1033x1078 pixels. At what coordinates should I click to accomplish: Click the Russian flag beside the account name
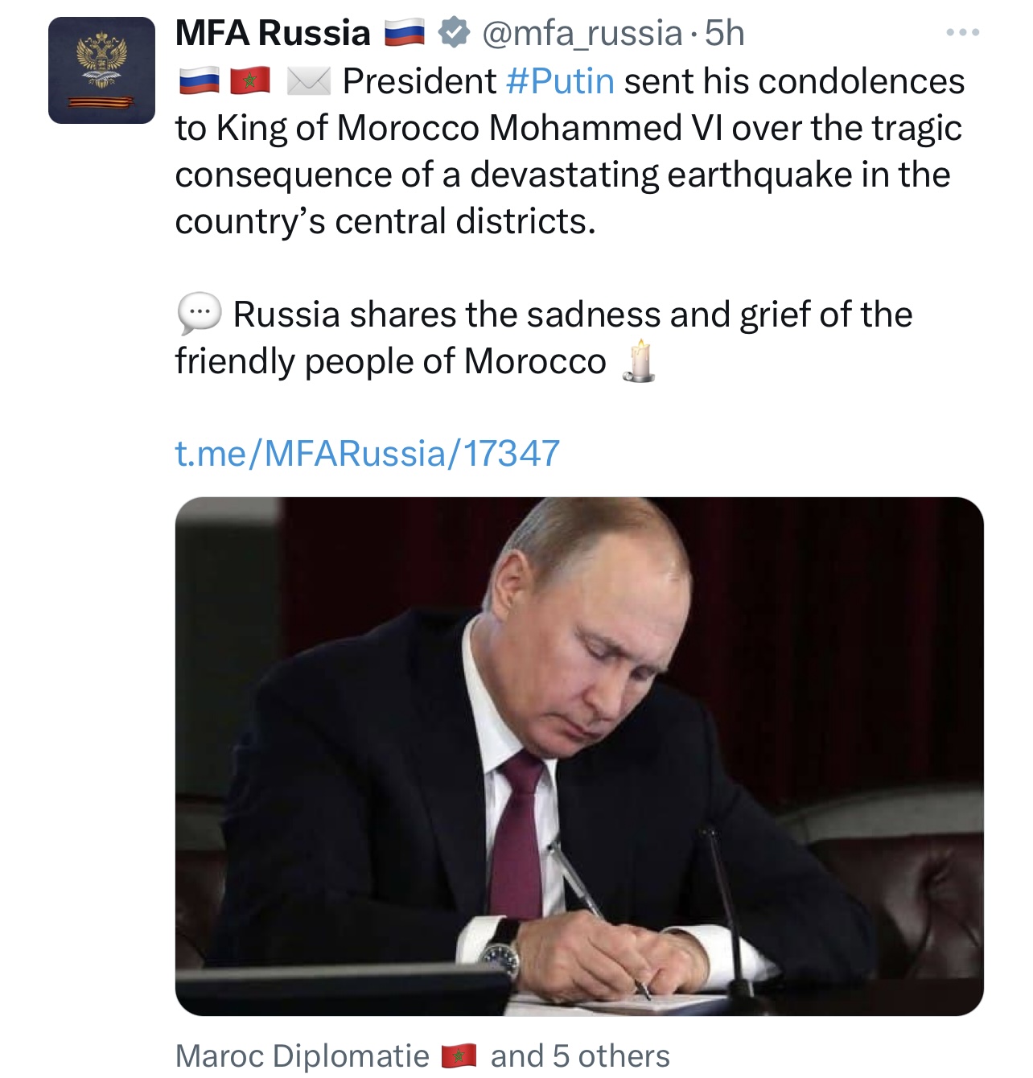[x=404, y=34]
